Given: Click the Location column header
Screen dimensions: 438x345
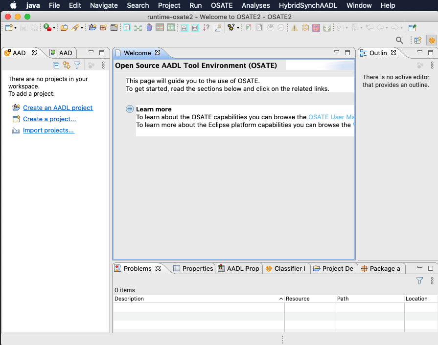Looking at the screenshot, I should (421, 299).
